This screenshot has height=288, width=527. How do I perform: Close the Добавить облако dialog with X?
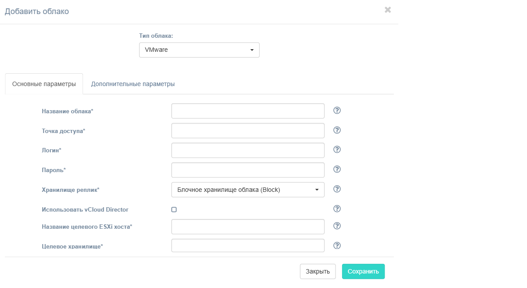pyautogui.click(x=388, y=10)
